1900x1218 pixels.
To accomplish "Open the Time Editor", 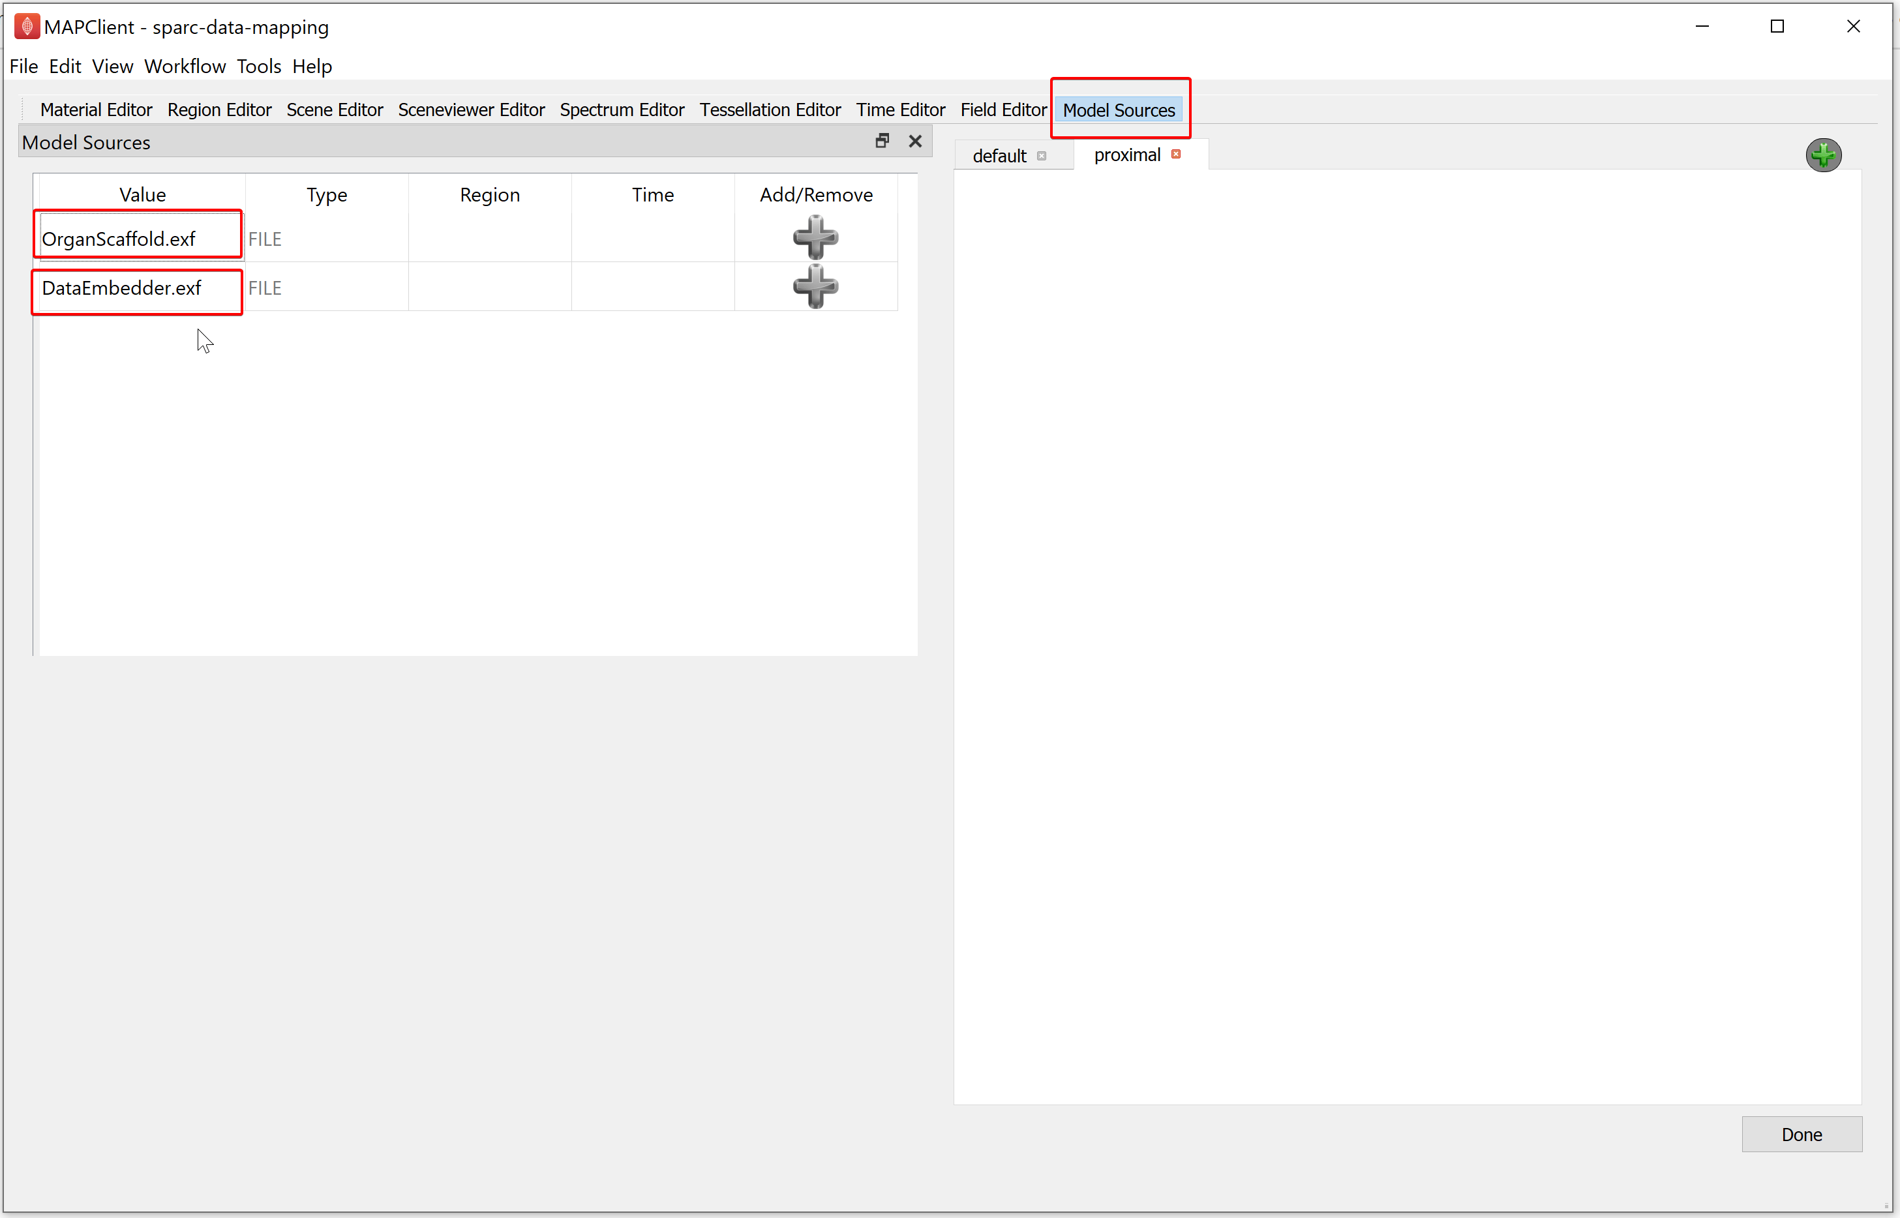I will (901, 110).
